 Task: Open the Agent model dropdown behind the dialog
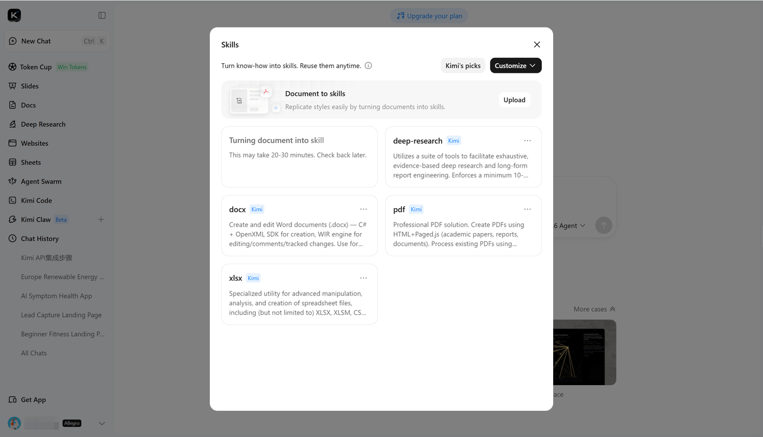coord(570,225)
